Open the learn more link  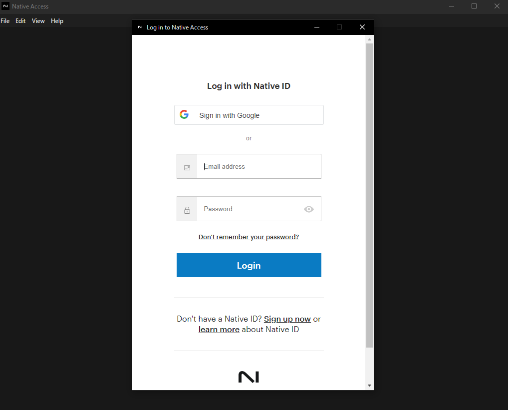pyautogui.click(x=219, y=329)
